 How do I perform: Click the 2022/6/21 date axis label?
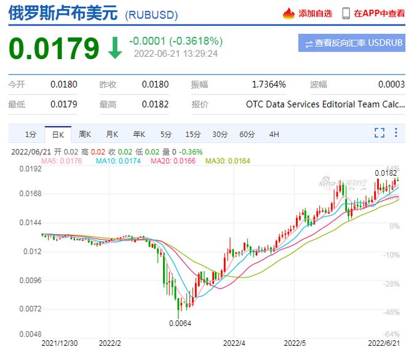[384, 343]
